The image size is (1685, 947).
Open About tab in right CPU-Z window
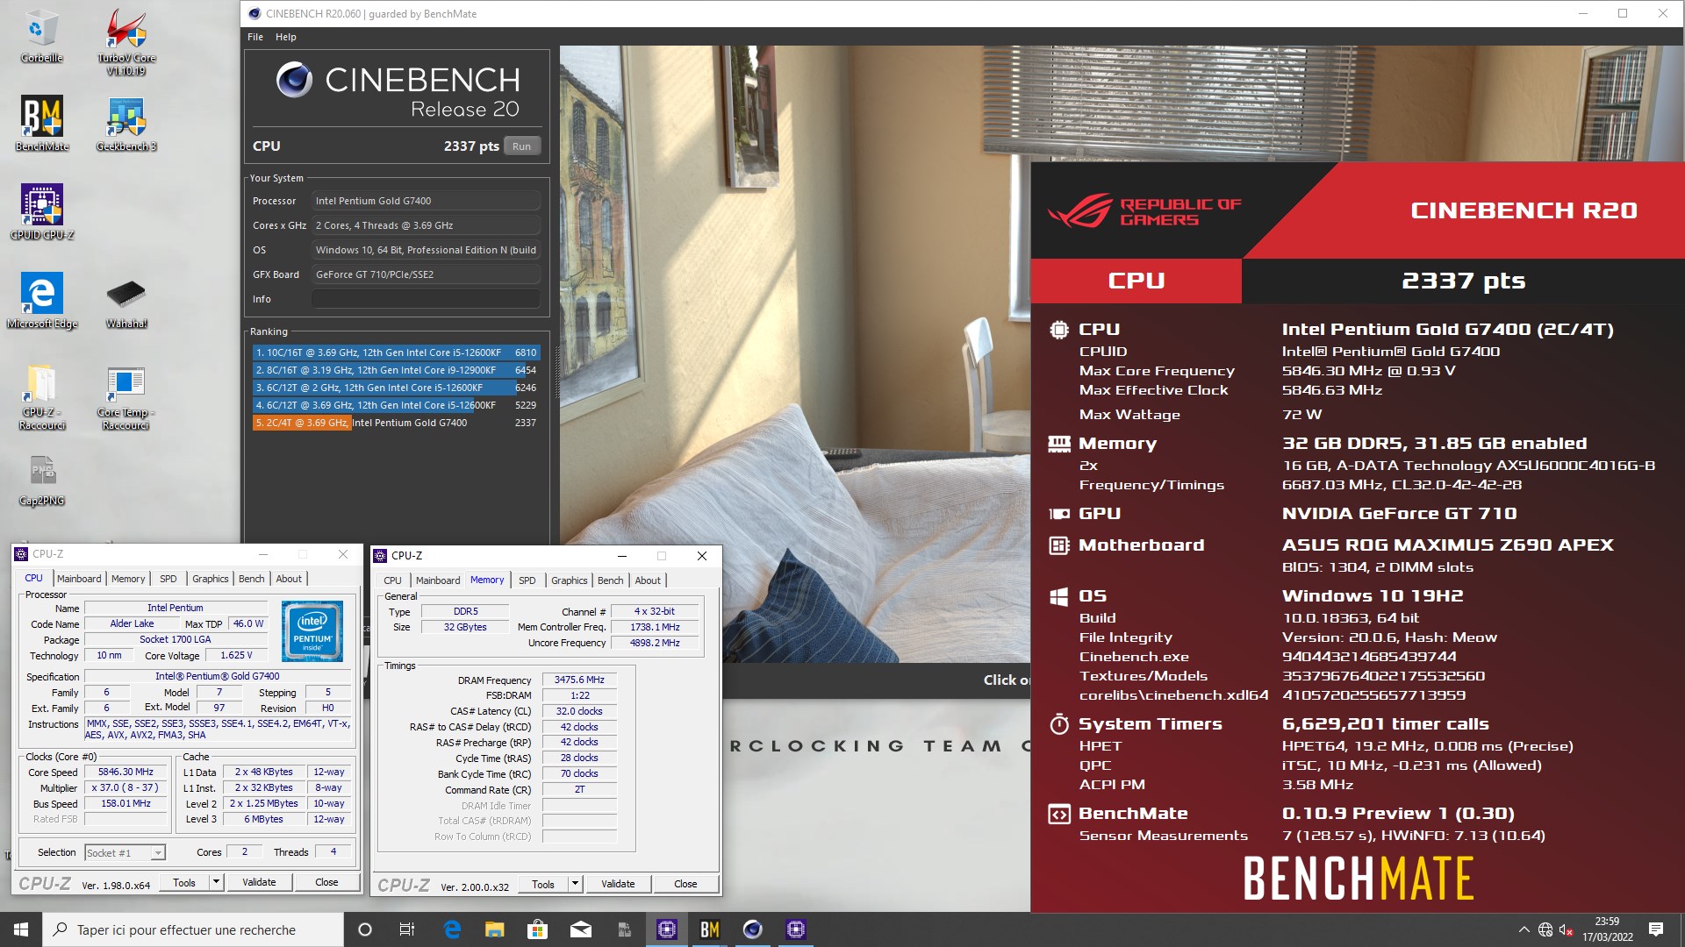point(648,580)
